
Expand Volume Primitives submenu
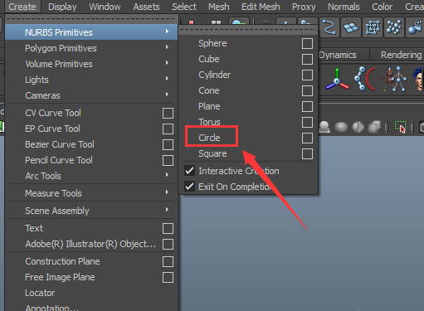pos(91,64)
